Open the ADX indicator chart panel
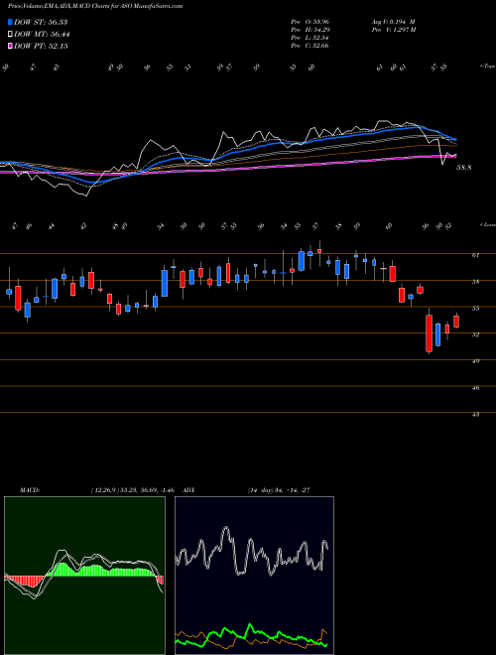This screenshot has width=496, height=655. pos(254,576)
